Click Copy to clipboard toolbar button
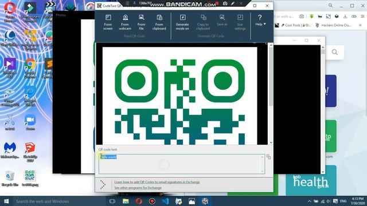 pos(203,22)
